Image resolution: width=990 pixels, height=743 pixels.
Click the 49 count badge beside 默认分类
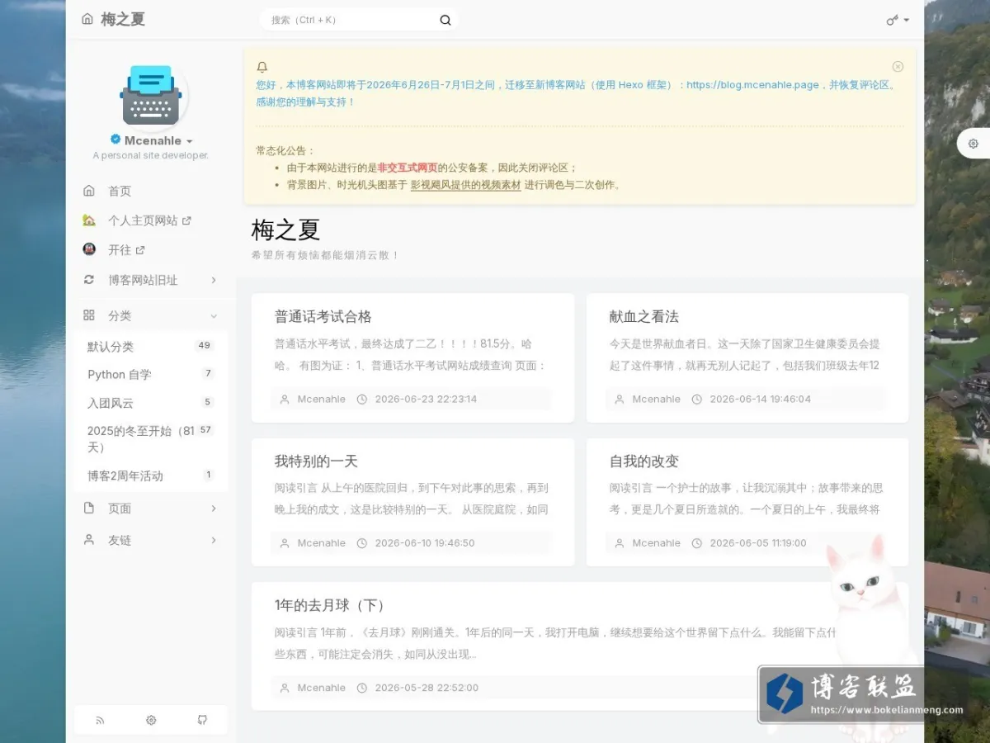coord(205,346)
